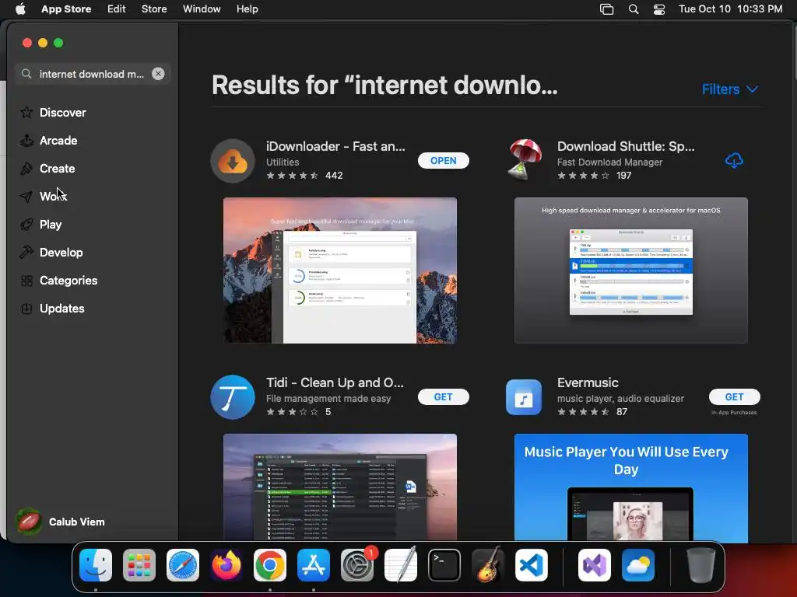Viewport: 797px width, 597px height.
Task: Open the Trash from the Dock
Action: pos(701,565)
